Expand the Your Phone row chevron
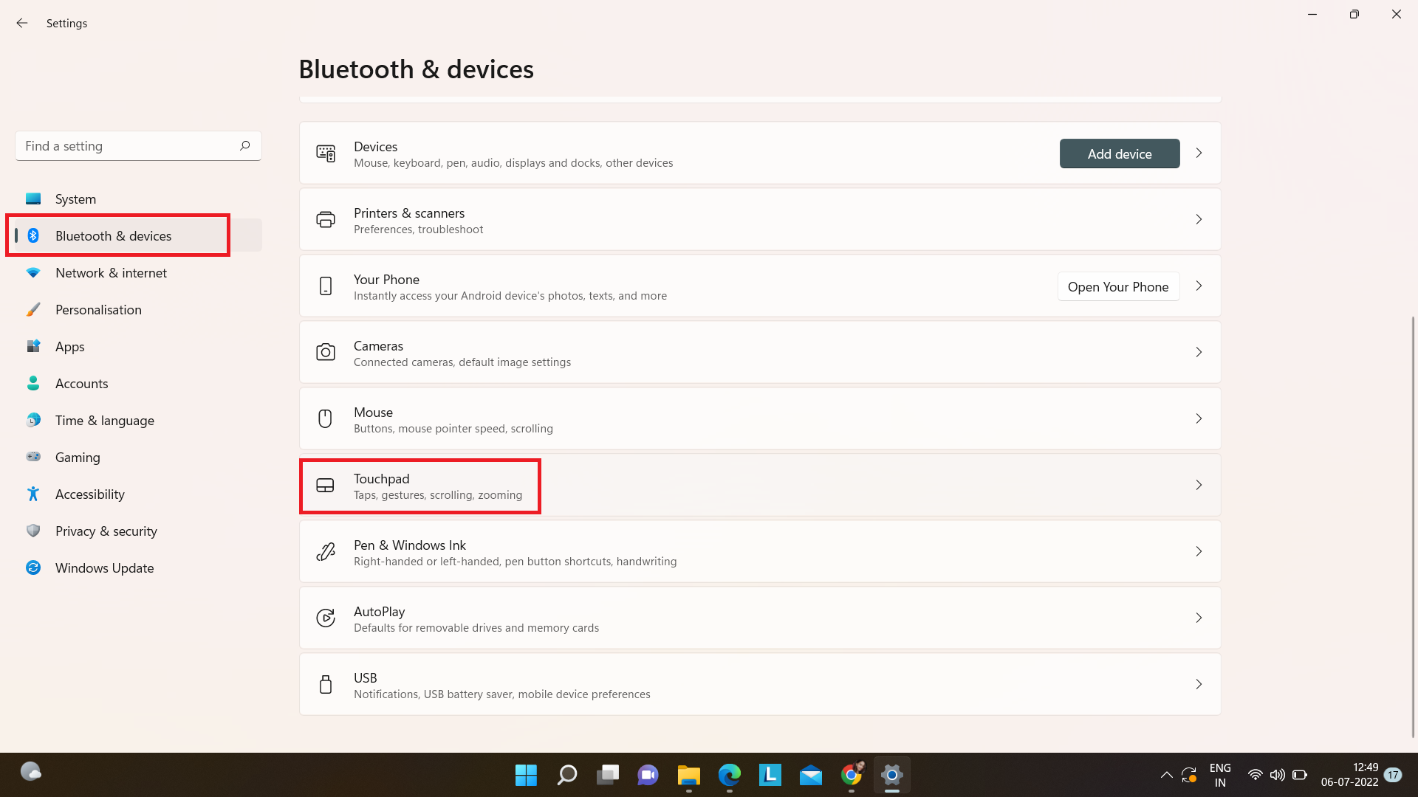 tap(1199, 286)
